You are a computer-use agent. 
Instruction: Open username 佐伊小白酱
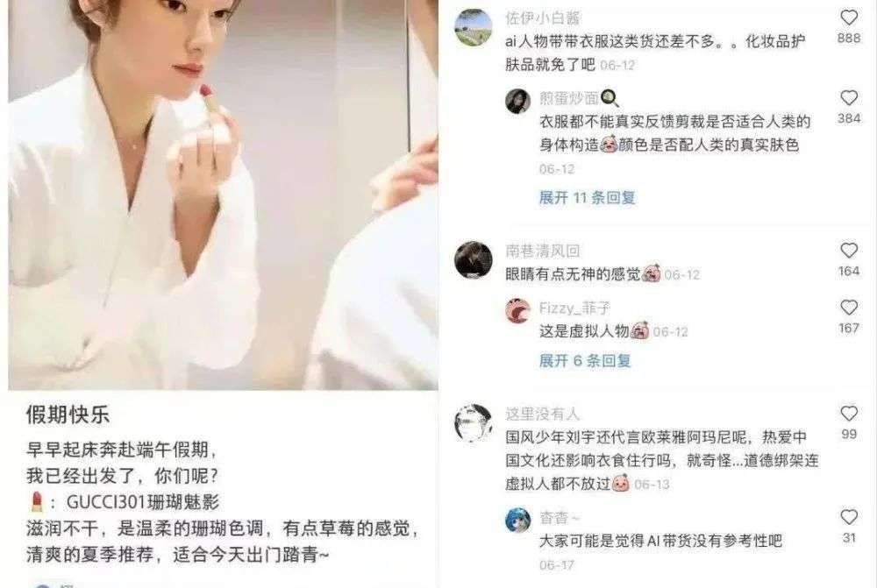(x=543, y=18)
